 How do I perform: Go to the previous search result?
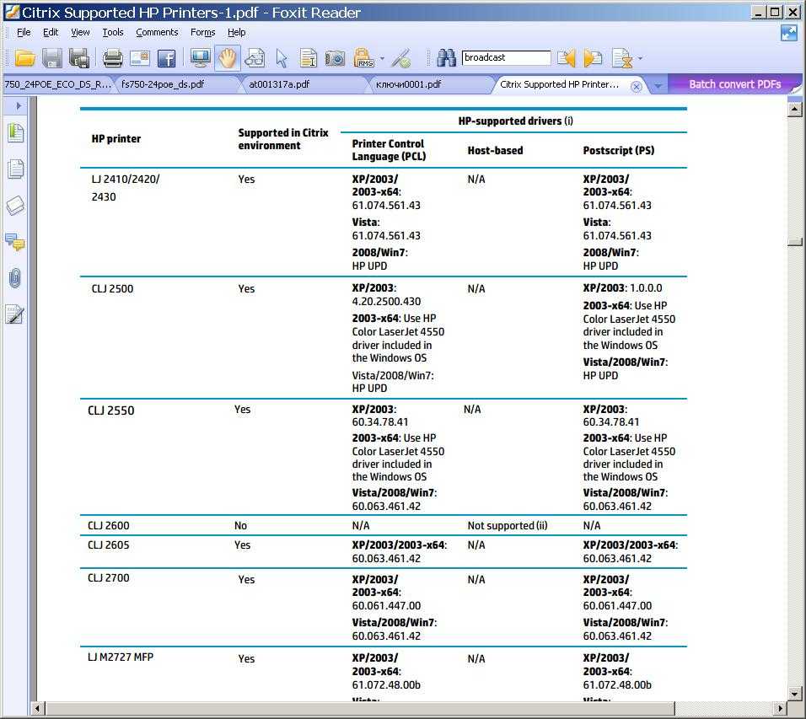[x=567, y=58]
